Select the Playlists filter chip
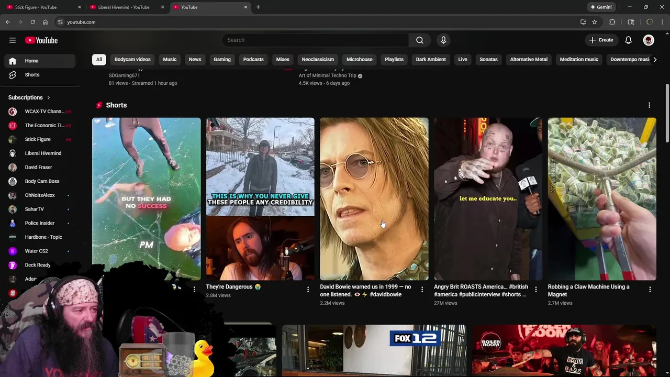670x377 pixels. point(394,59)
